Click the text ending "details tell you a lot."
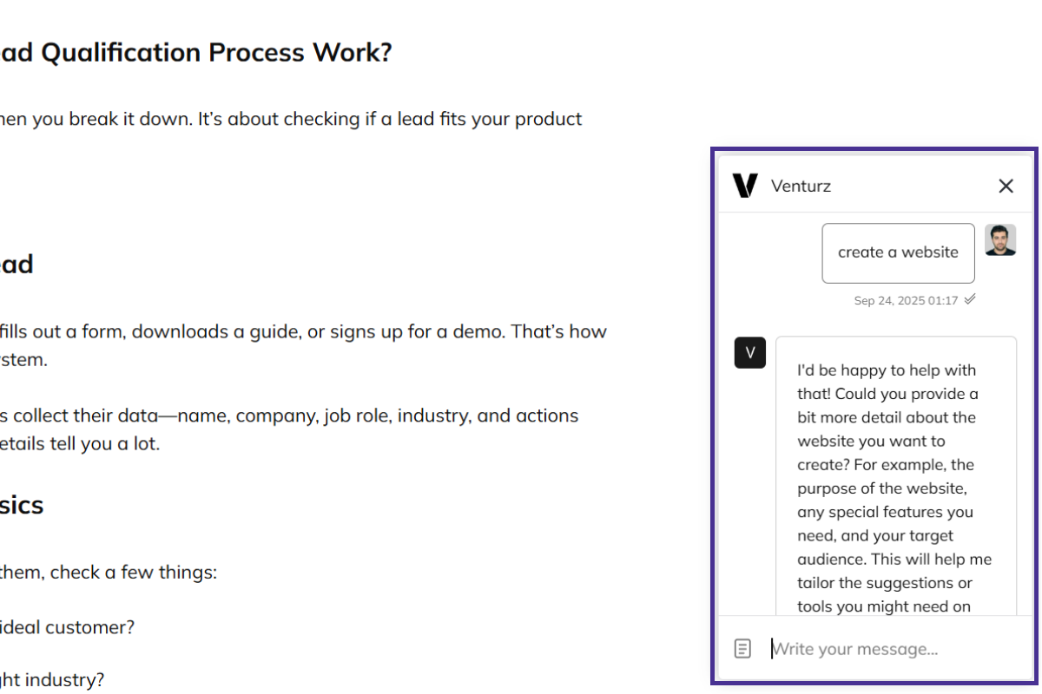1042x694 pixels. point(80,444)
